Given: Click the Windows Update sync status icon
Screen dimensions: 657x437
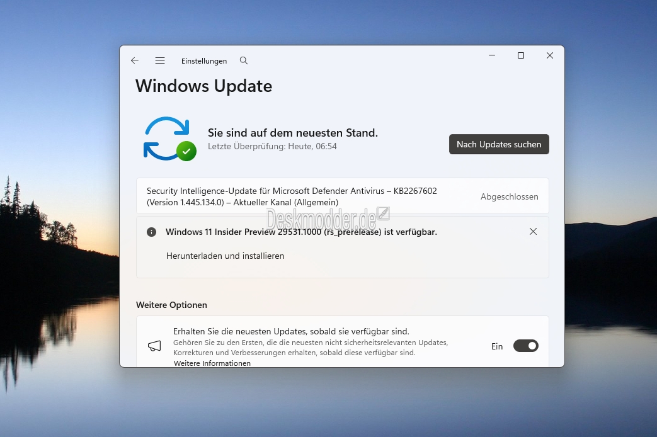Looking at the screenshot, I should click(x=168, y=139).
